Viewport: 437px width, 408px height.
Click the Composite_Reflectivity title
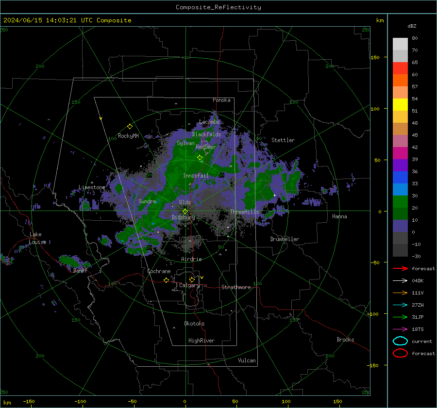pyautogui.click(x=218, y=7)
